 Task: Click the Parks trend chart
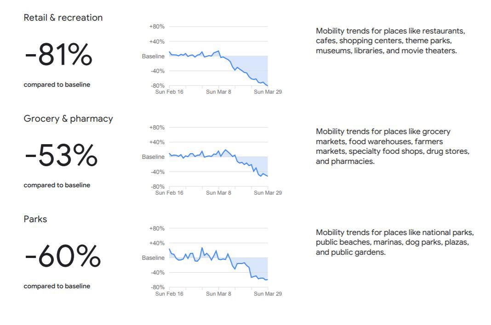coord(218,258)
